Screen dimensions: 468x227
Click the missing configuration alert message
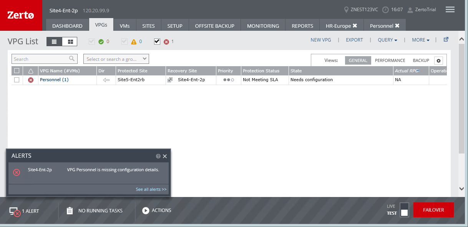113,170
